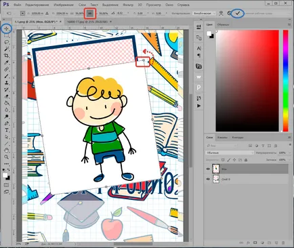Viewport: 294px width, 248px height.
Task: Switch to the Каналы tab
Action: [222, 138]
